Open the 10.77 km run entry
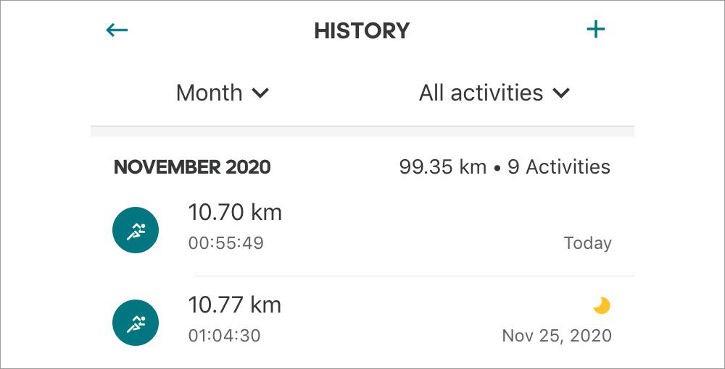 pyautogui.click(x=362, y=323)
